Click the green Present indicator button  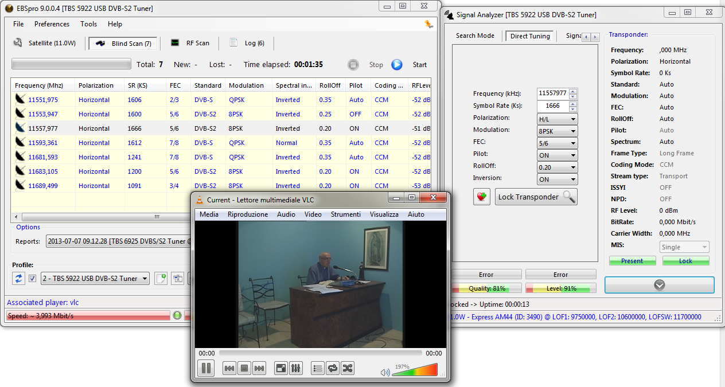(x=632, y=261)
